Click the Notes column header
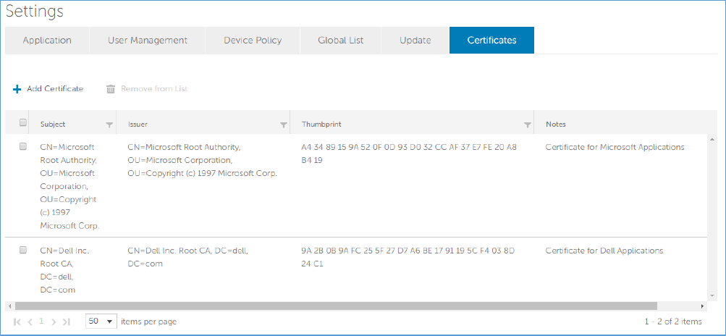 [556, 125]
